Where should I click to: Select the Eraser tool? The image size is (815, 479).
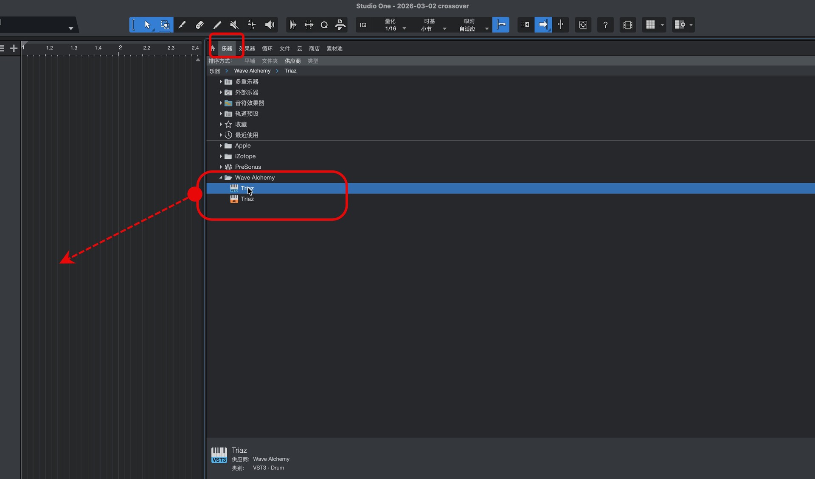(x=200, y=25)
